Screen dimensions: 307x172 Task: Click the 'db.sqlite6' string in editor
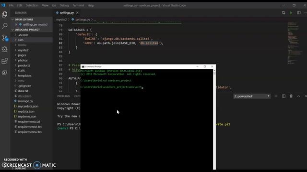click(149, 43)
